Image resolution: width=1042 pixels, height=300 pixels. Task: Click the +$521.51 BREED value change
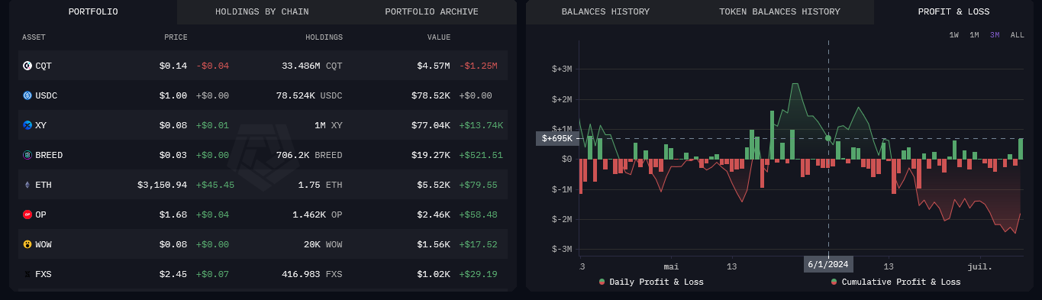point(482,155)
